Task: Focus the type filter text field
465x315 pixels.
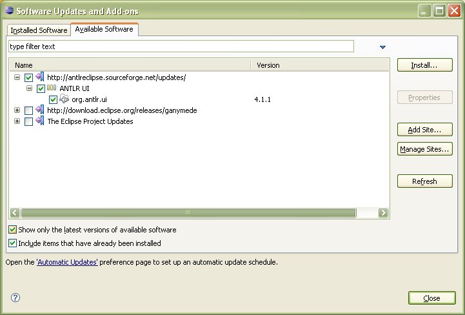Action: point(181,46)
